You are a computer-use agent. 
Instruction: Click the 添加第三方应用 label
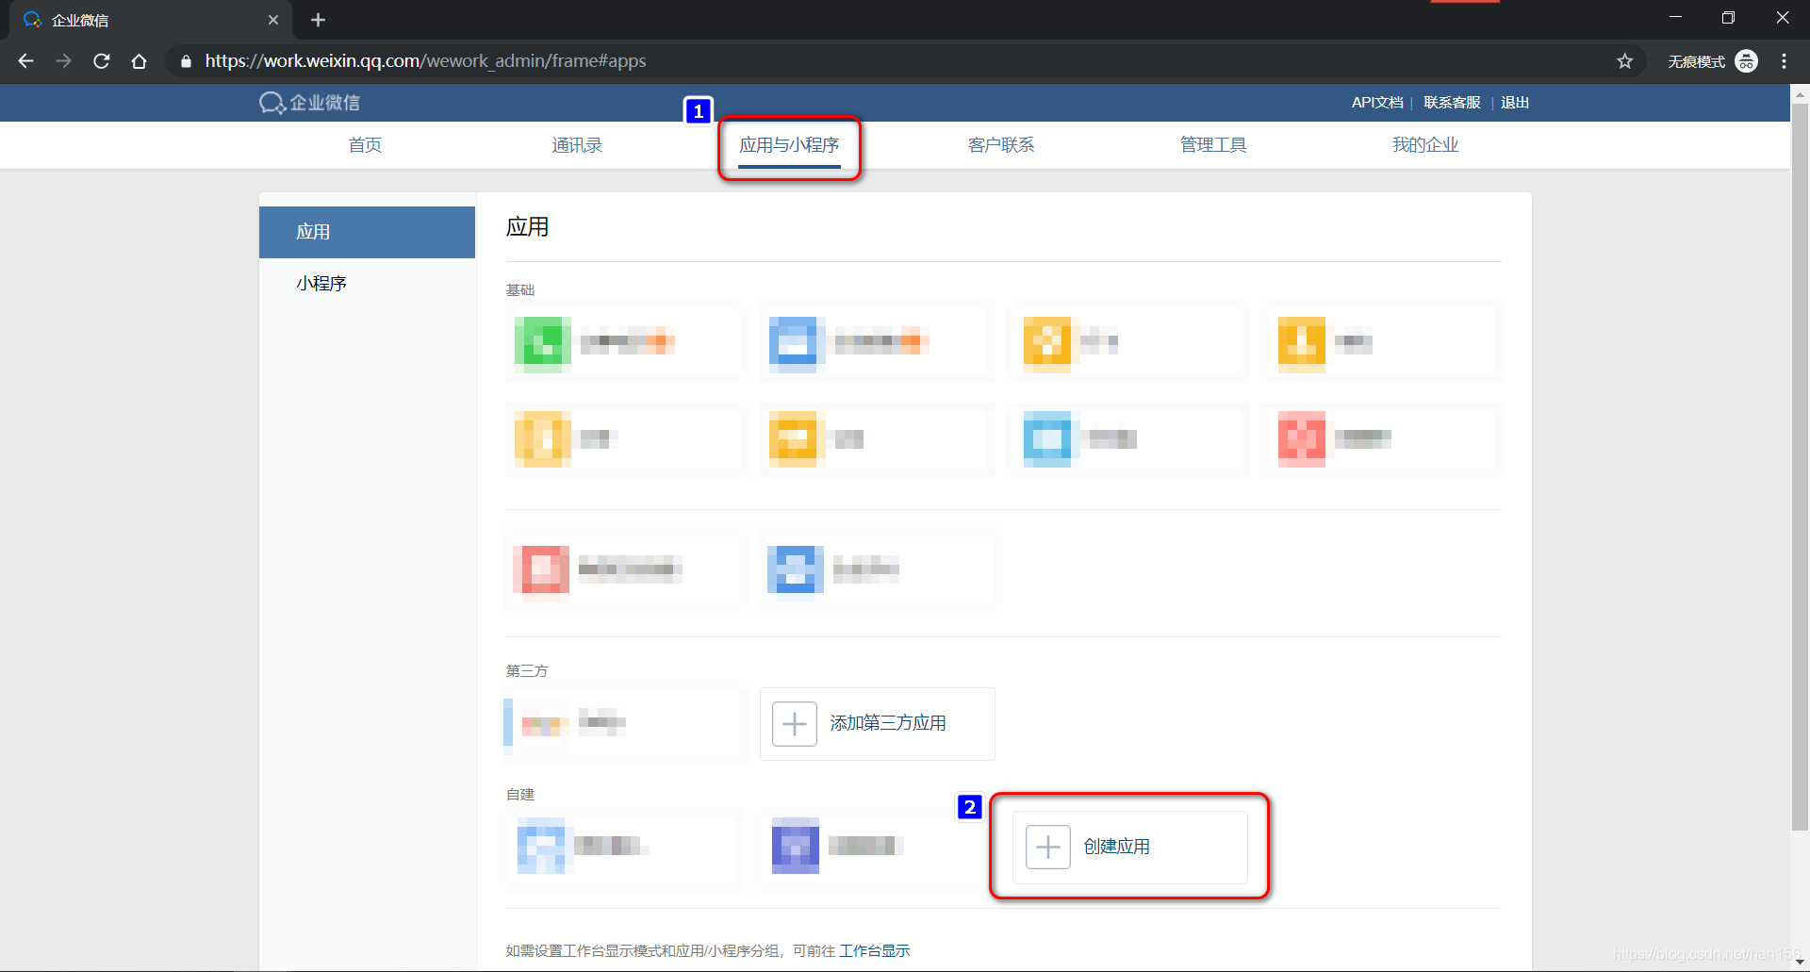click(888, 723)
